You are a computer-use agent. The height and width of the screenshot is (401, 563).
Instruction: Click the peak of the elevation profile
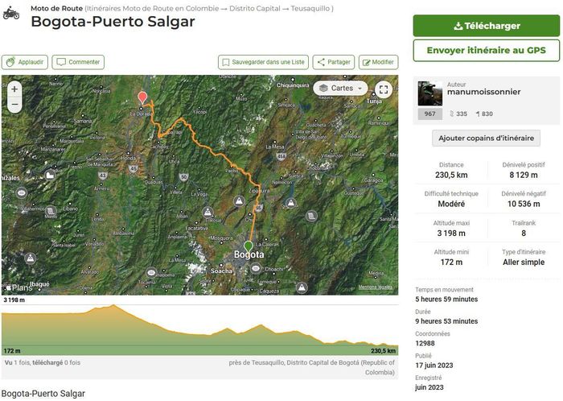click(114, 305)
